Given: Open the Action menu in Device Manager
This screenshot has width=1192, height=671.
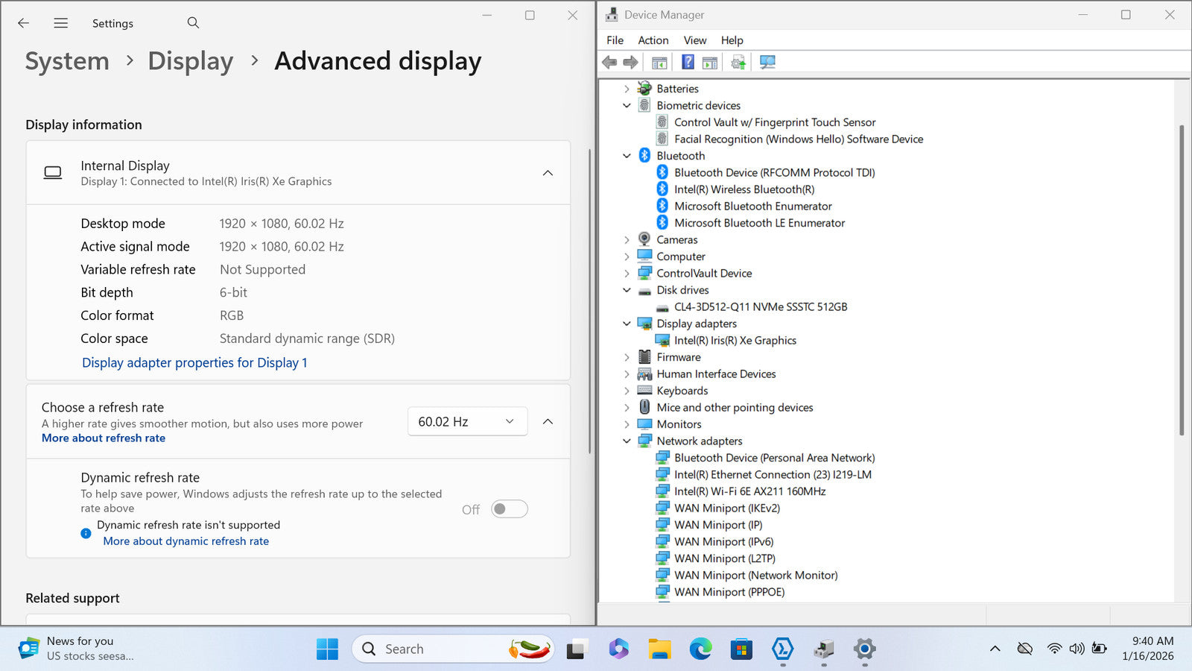Looking at the screenshot, I should click(653, 40).
